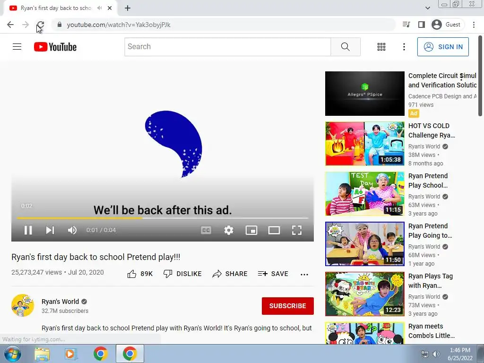Open a new tab with plus
The image size is (484, 363).
click(x=128, y=9)
